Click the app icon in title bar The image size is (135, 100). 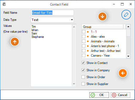[x=4, y=4]
